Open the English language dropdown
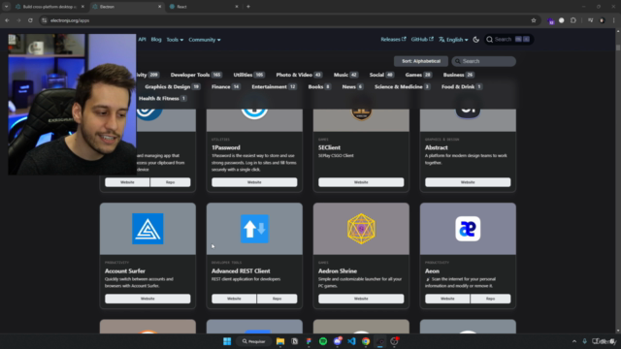The width and height of the screenshot is (621, 349). click(453, 40)
